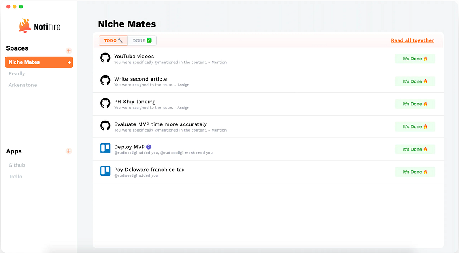Click the plus icon next to Apps
Screen dimensions: 459x253
tap(69, 151)
